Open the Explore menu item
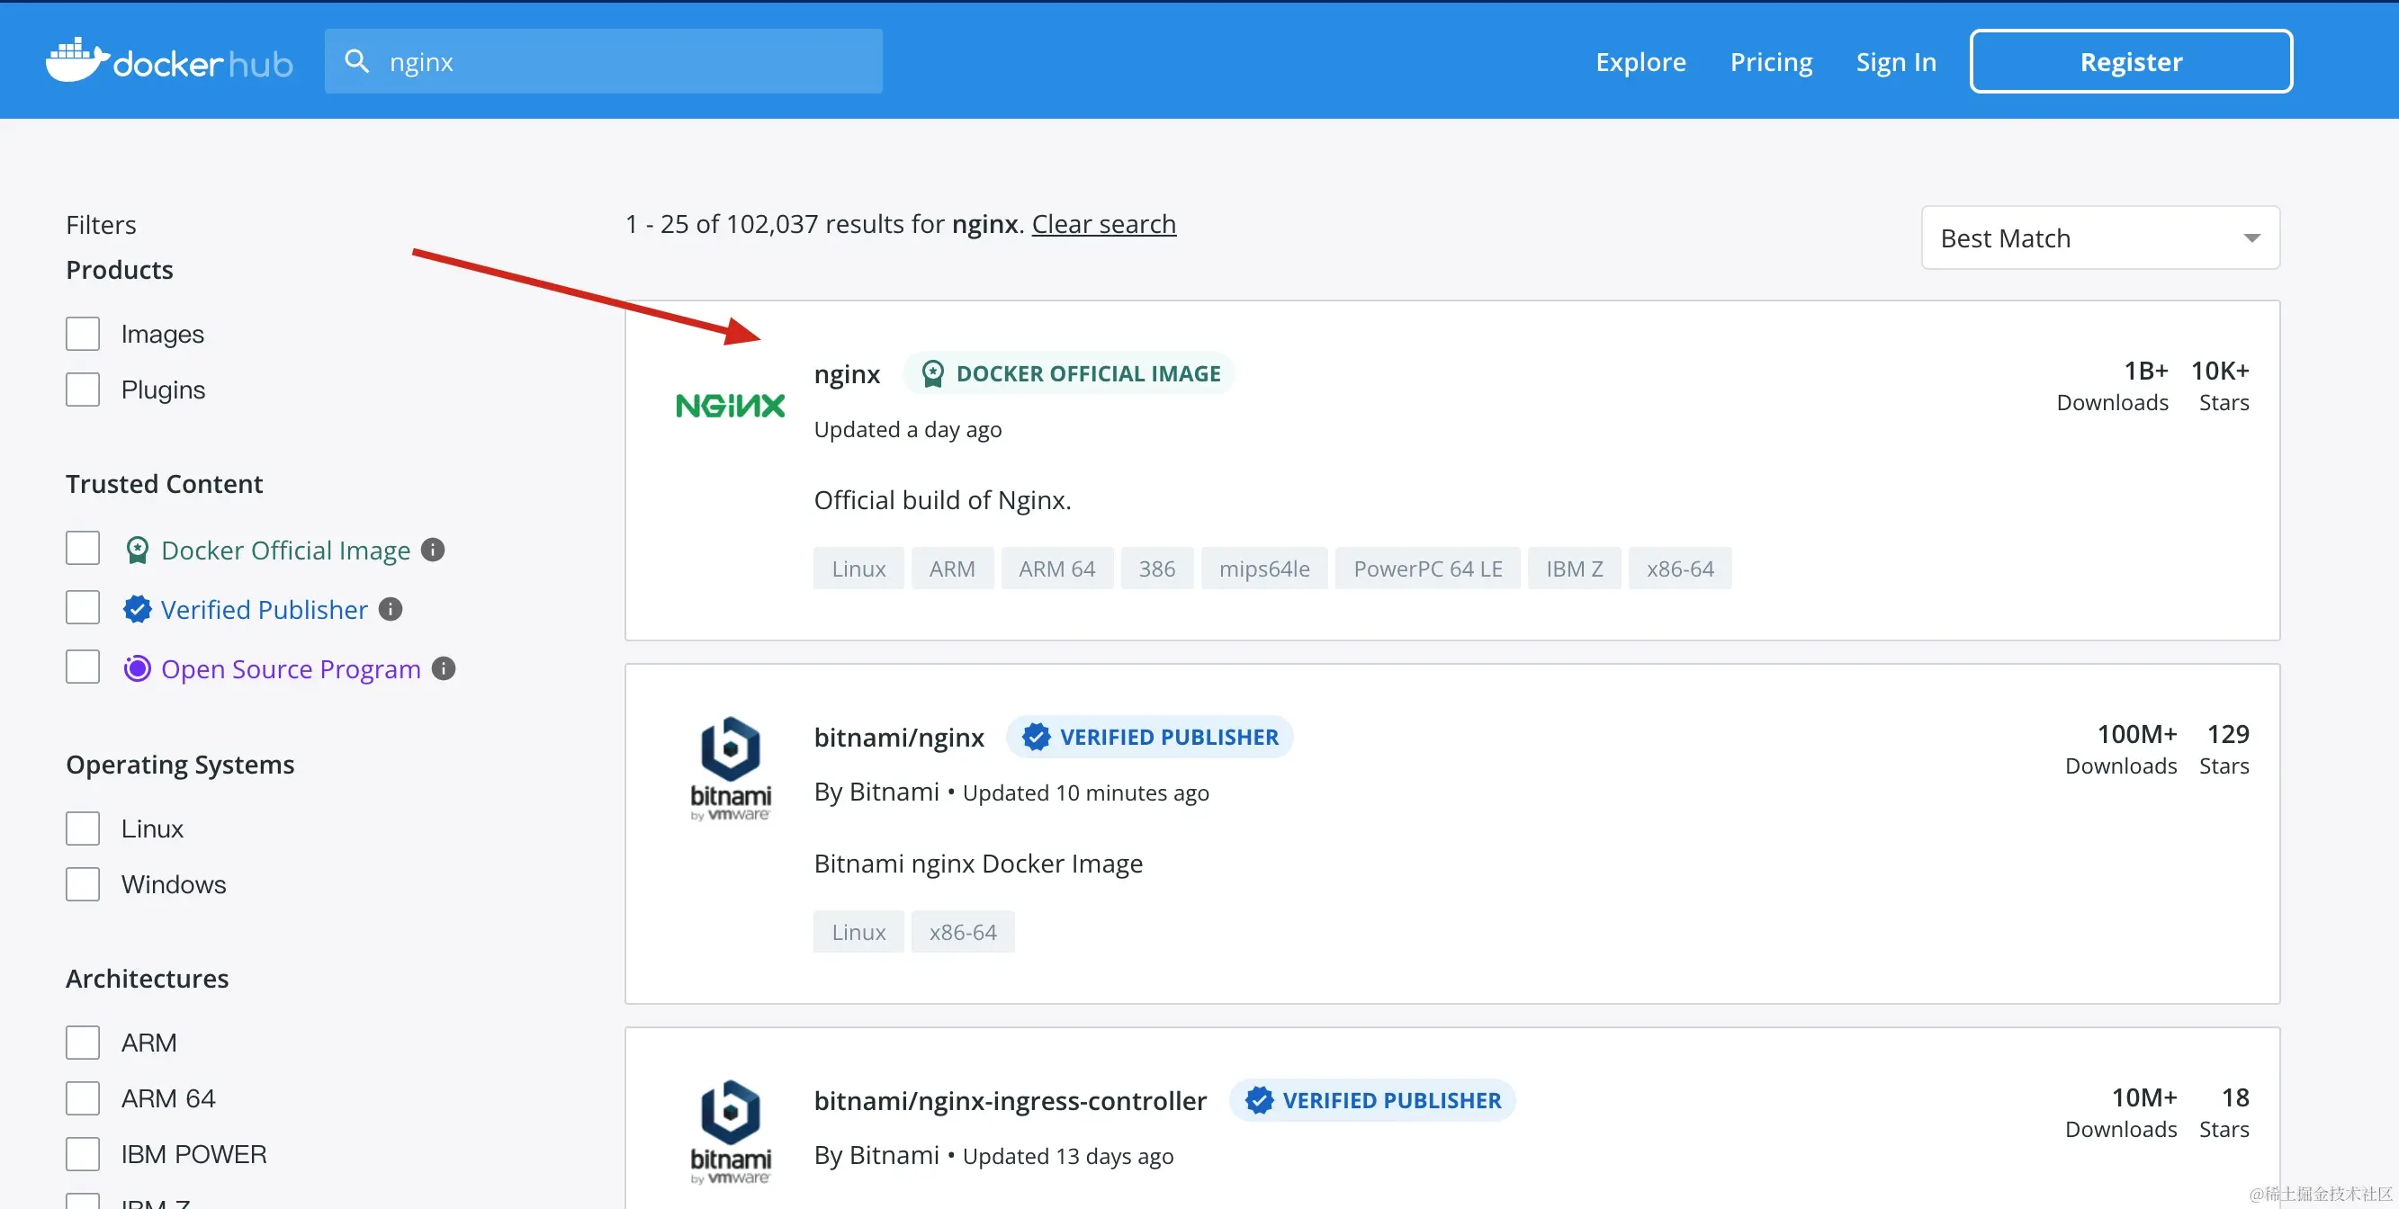Viewport: 2399px width, 1209px height. coord(1640,61)
